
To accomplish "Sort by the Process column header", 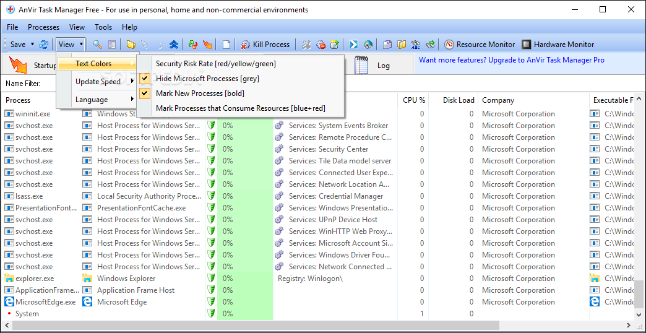I will (41, 100).
